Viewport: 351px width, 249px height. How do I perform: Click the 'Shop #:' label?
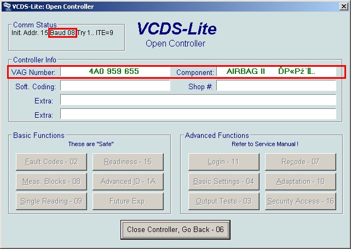tap(200, 86)
